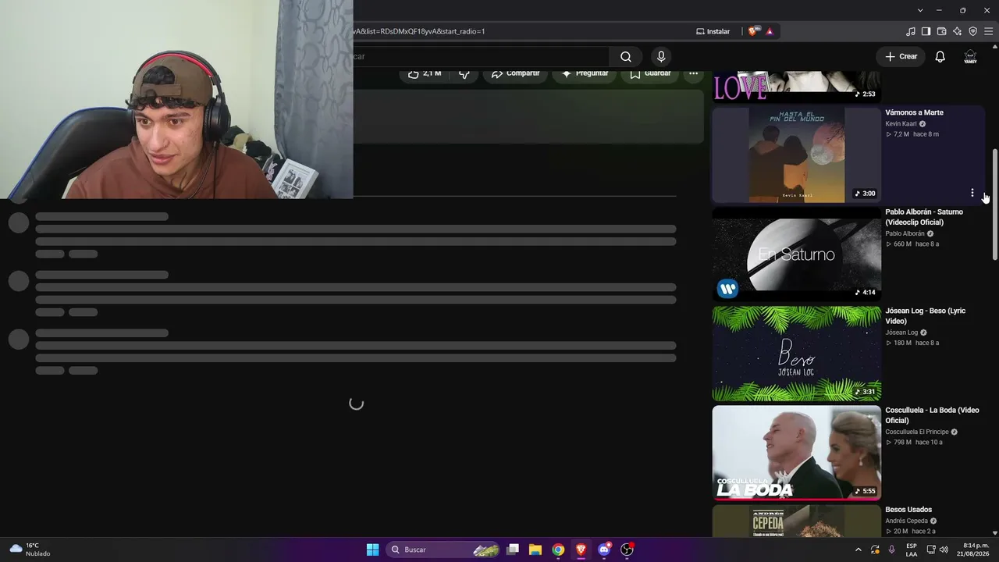Viewport: 999px width, 562px height.
Task: Visit the Kevin Kaarl channel
Action: coord(901,123)
